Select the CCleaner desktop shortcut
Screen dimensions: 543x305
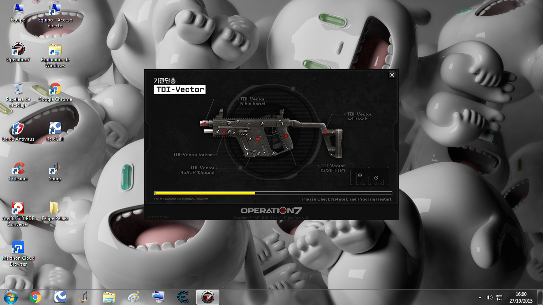[x=18, y=172]
